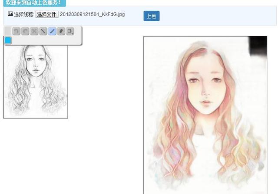Click the file name 20120309121504_KkFdG.jpg
This screenshot has height=194, width=278.
pos(93,14)
